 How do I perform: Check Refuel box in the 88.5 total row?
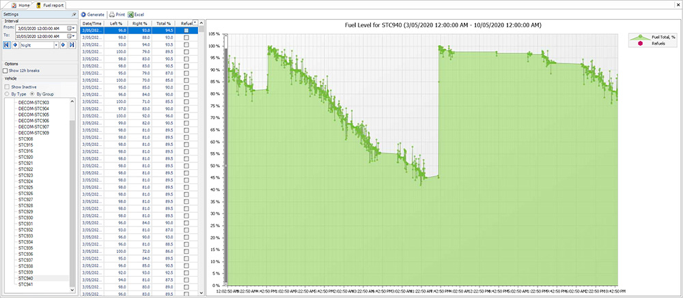click(186, 244)
